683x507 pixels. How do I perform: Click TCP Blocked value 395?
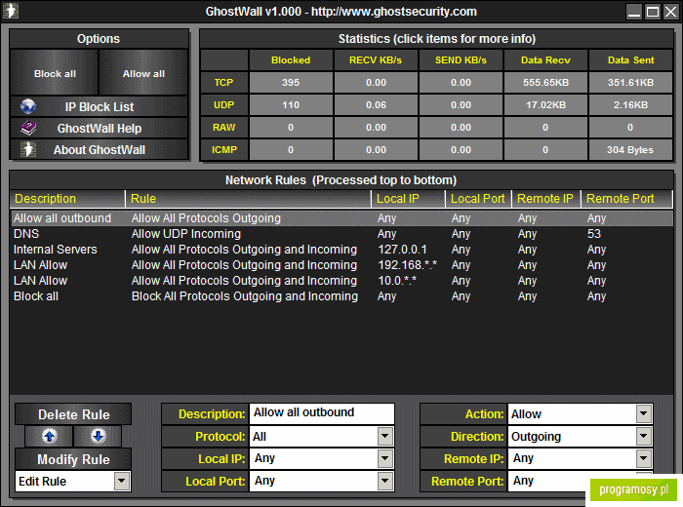(x=291, y=82)
